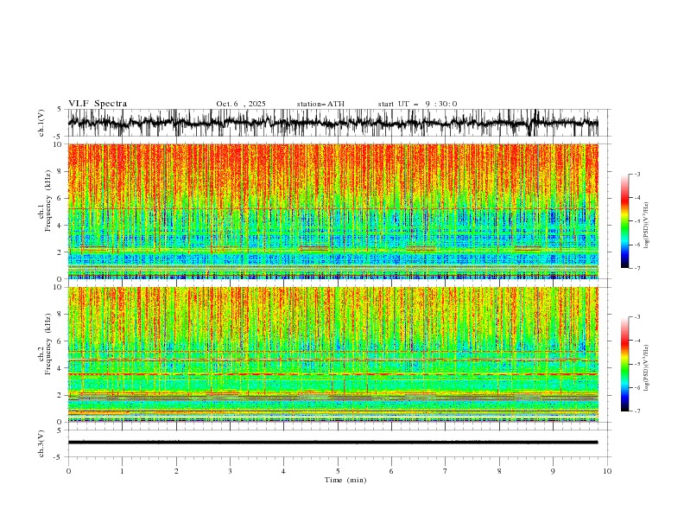Click the 'Time (min)' axis title

(345, 480)
